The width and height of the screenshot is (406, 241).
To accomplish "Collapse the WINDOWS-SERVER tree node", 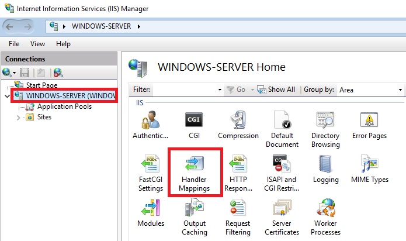I will coord(7,96).
